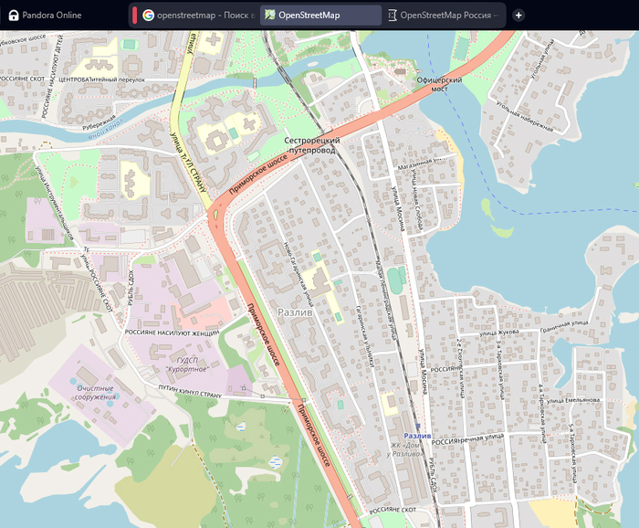Click the Google favicon on the search tab
This screenshot has height=528, width=639.
tap(148, 16)
